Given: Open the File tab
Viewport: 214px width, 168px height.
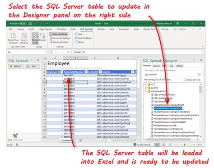Looking at the screenshot, I should [10, 29].
